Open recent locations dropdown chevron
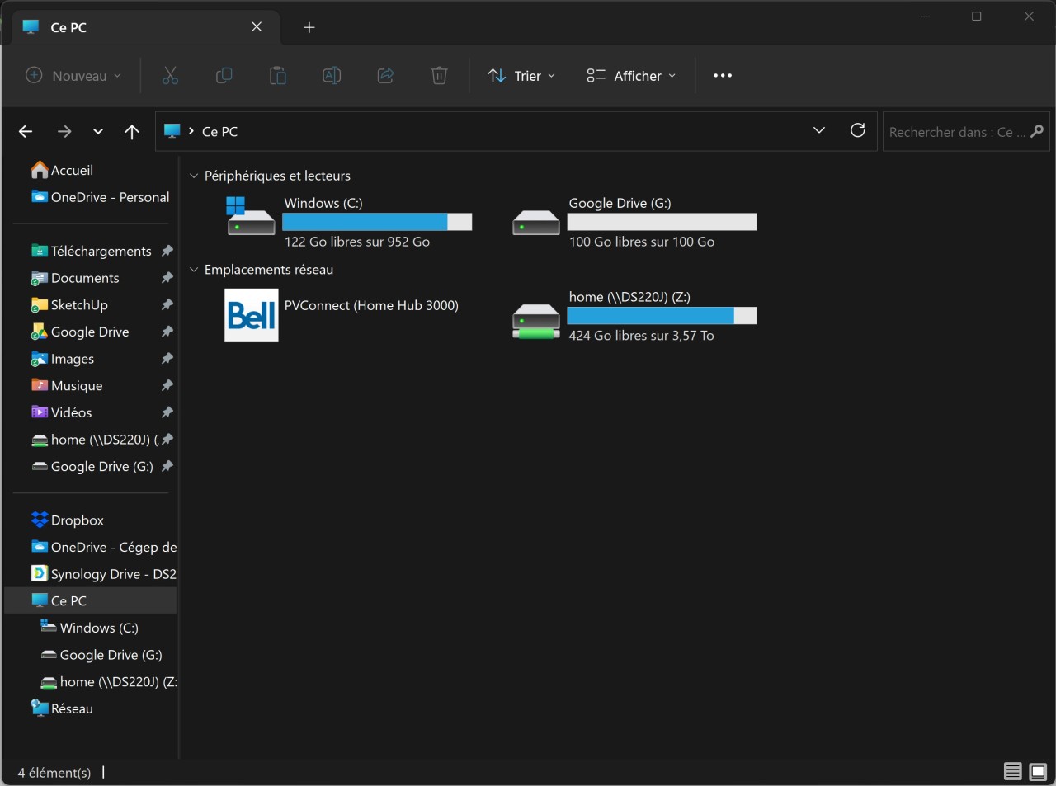Viewport: 1056px width, 786px height. 98,131
